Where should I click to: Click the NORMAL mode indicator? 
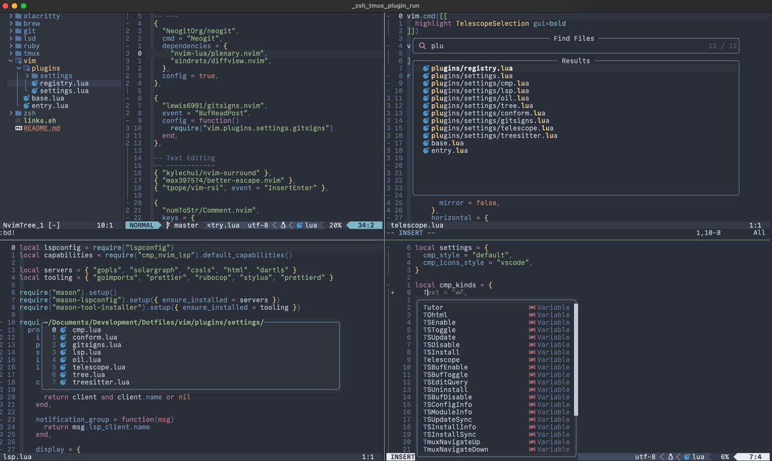[x=142, y=225]
